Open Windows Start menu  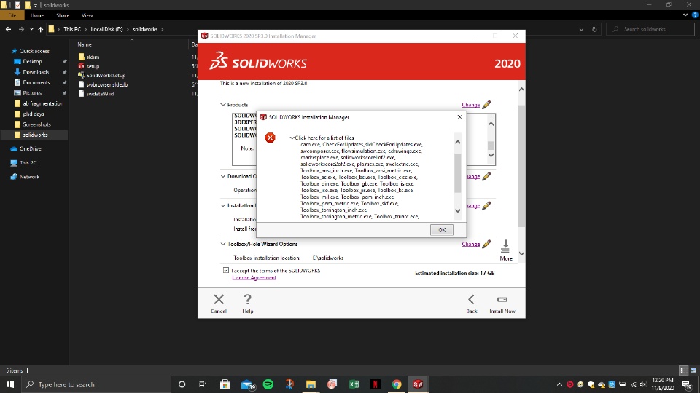click(10, 384)
